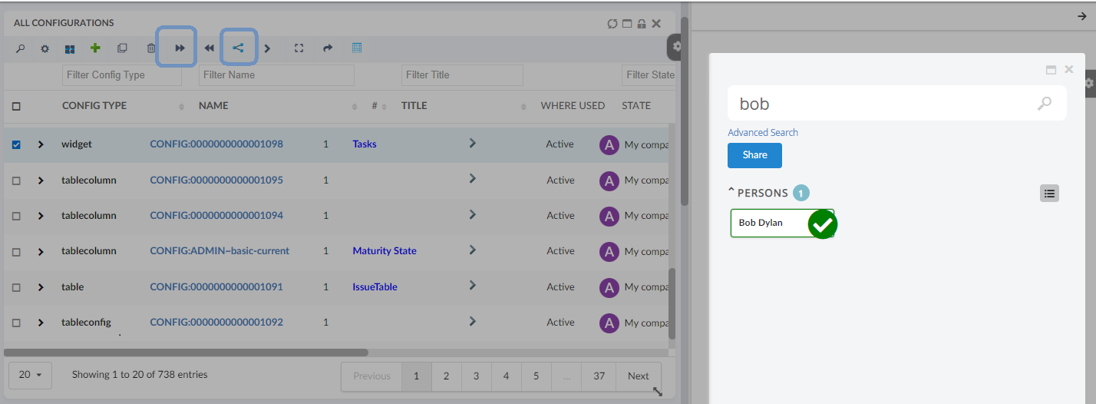
Task: Expand the widget row chevron
Action: [x=41, y=144]
